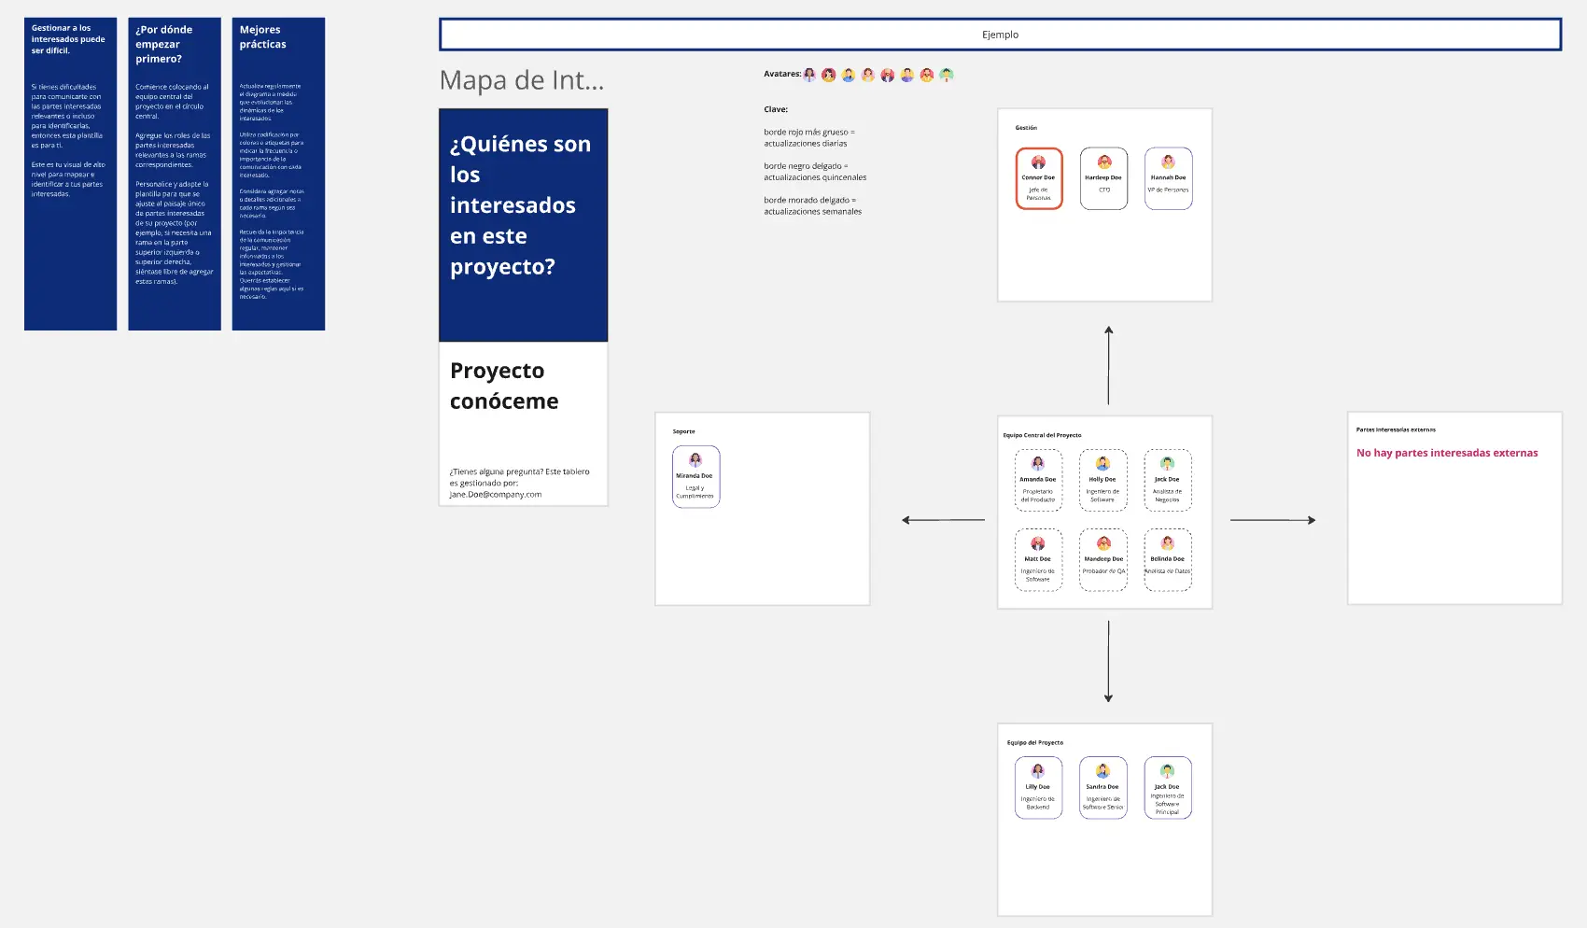Click the 'Ingeniero de Backend' role text

tap(1037, 803)
